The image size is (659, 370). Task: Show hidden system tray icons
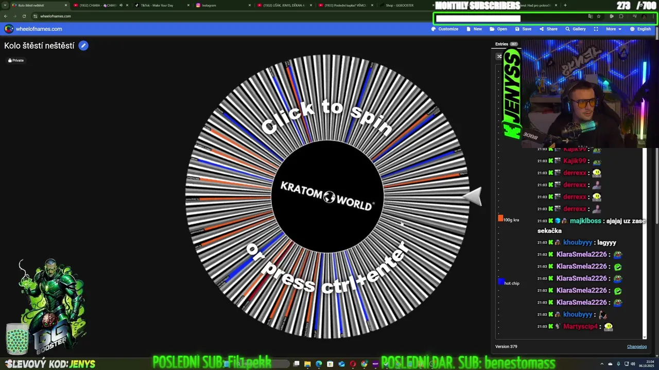tap(603, 364)
